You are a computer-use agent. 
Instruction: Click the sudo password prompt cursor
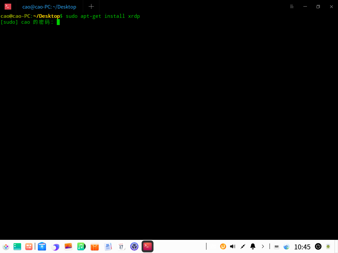(x=58, y=22)
